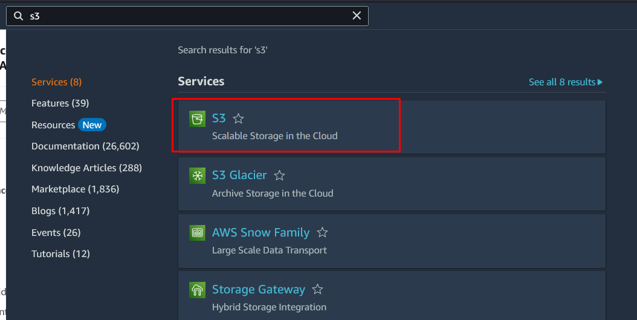The image size is (637, 320).
Task: Select Tutorials (12) category
Action: (x=60, y=253)
